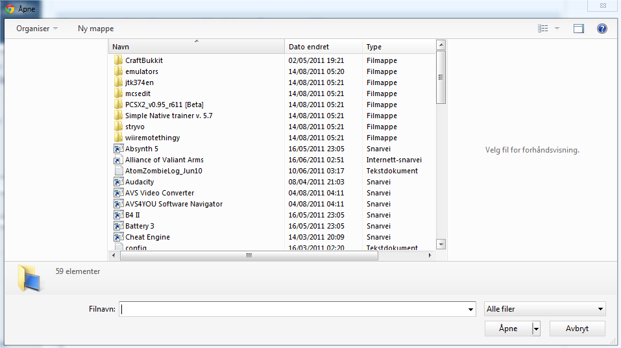Select the Simple Native trainer v. 5.7 name
This screenshot has height=348, width=621.
169,116
